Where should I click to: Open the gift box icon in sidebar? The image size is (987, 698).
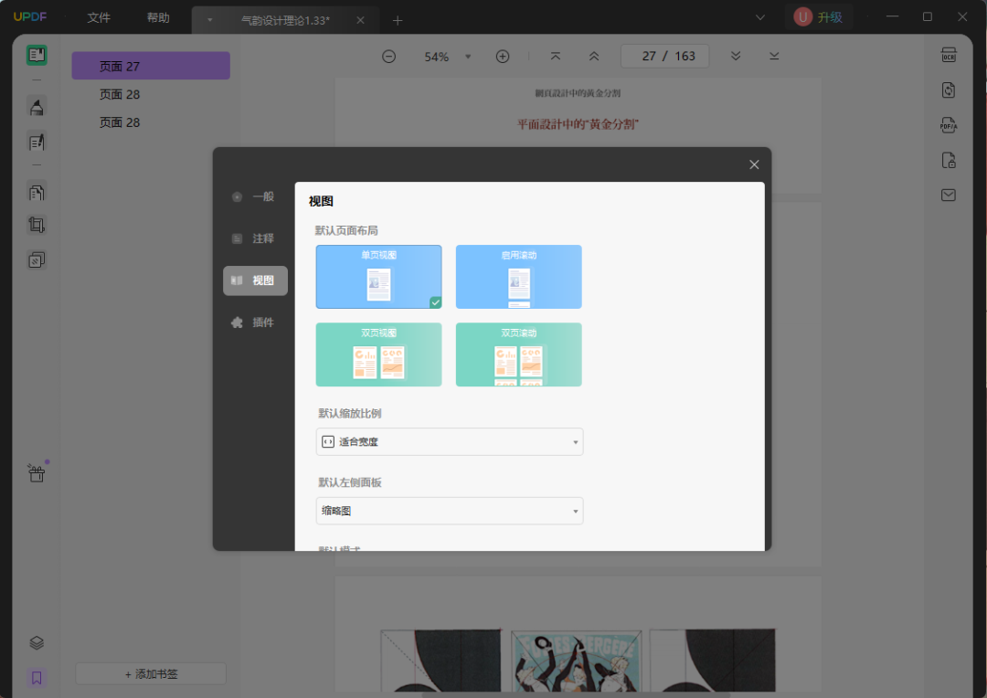pyautogui.click(x=37, y=472)
